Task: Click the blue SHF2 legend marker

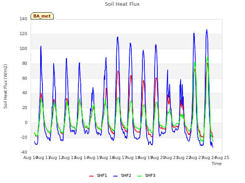Action: point(115,176)
